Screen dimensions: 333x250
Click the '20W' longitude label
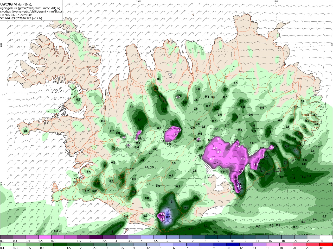click(139, 1)
